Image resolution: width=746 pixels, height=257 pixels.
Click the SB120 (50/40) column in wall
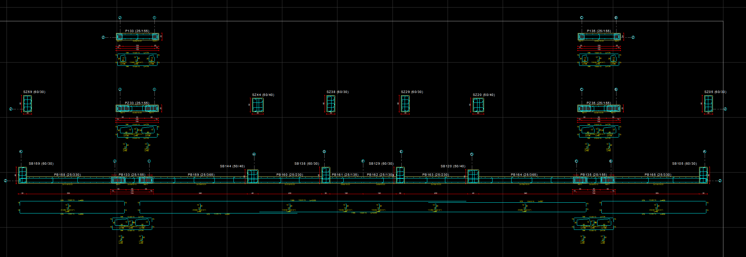[x=473, y=176]
